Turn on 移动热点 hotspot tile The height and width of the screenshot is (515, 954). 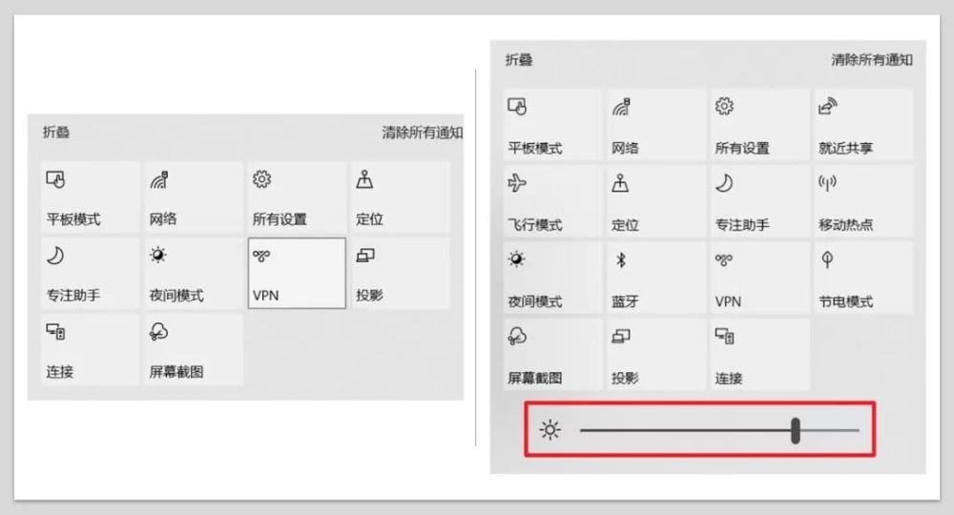click(863, 201)
